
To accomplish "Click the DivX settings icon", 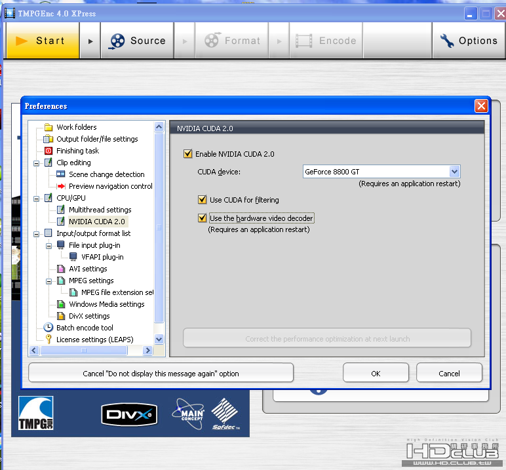I will [61, 316].
